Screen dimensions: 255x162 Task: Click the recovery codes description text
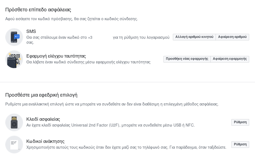[x=126, y=147]
